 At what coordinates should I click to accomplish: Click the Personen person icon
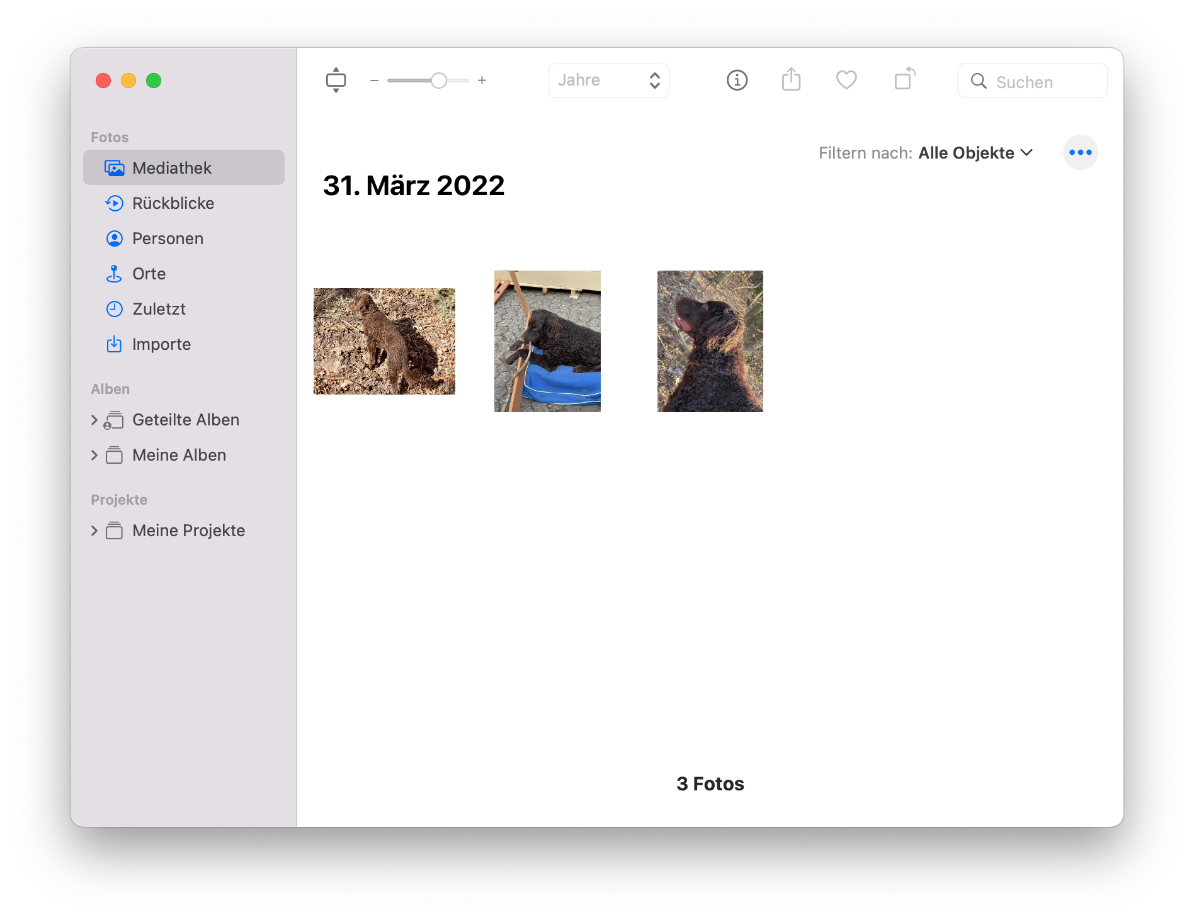[x=114, y=238]
